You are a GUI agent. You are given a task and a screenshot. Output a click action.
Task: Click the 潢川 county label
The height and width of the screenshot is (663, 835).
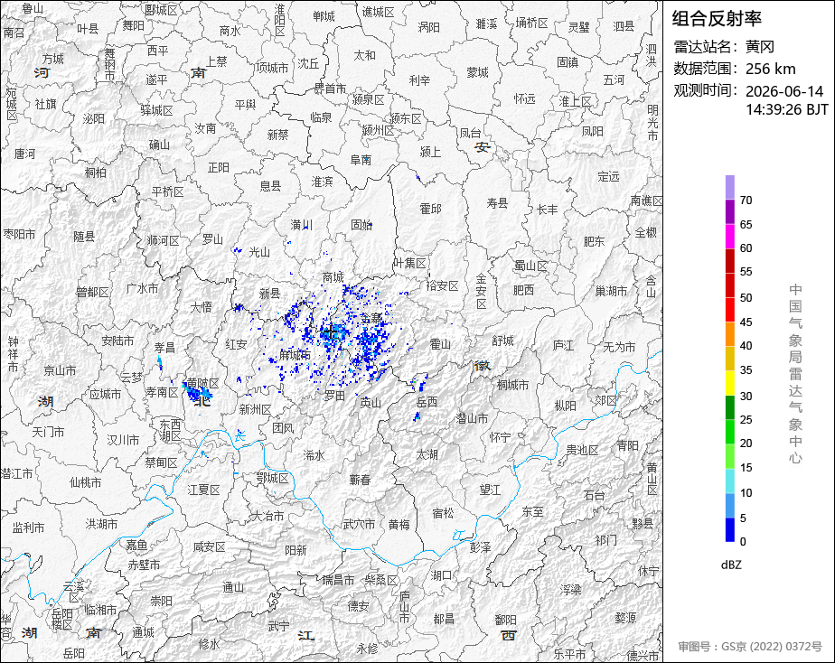(x=302, y=224)
